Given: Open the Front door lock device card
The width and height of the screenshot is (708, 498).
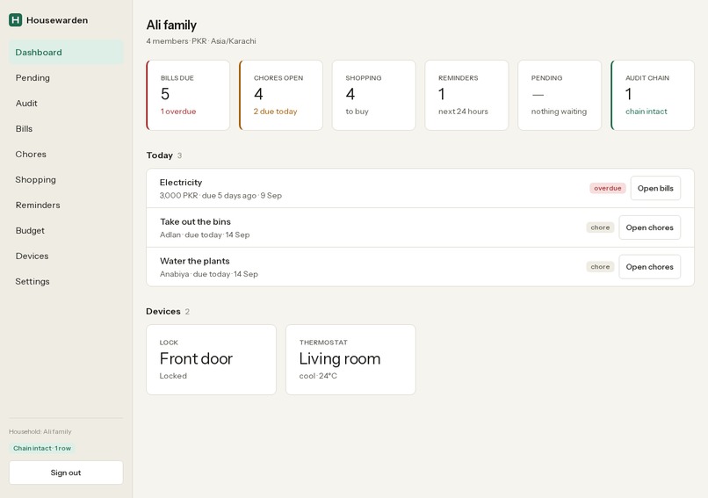Looking at the screenshot, I should click(x=211, y=360).
